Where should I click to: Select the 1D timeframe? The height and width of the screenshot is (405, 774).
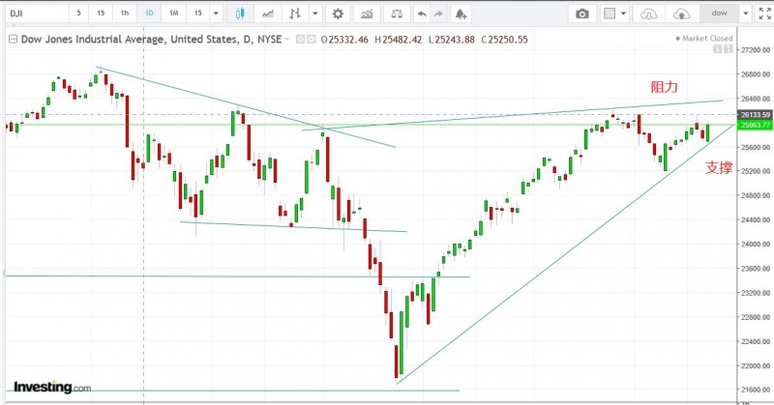148,14
